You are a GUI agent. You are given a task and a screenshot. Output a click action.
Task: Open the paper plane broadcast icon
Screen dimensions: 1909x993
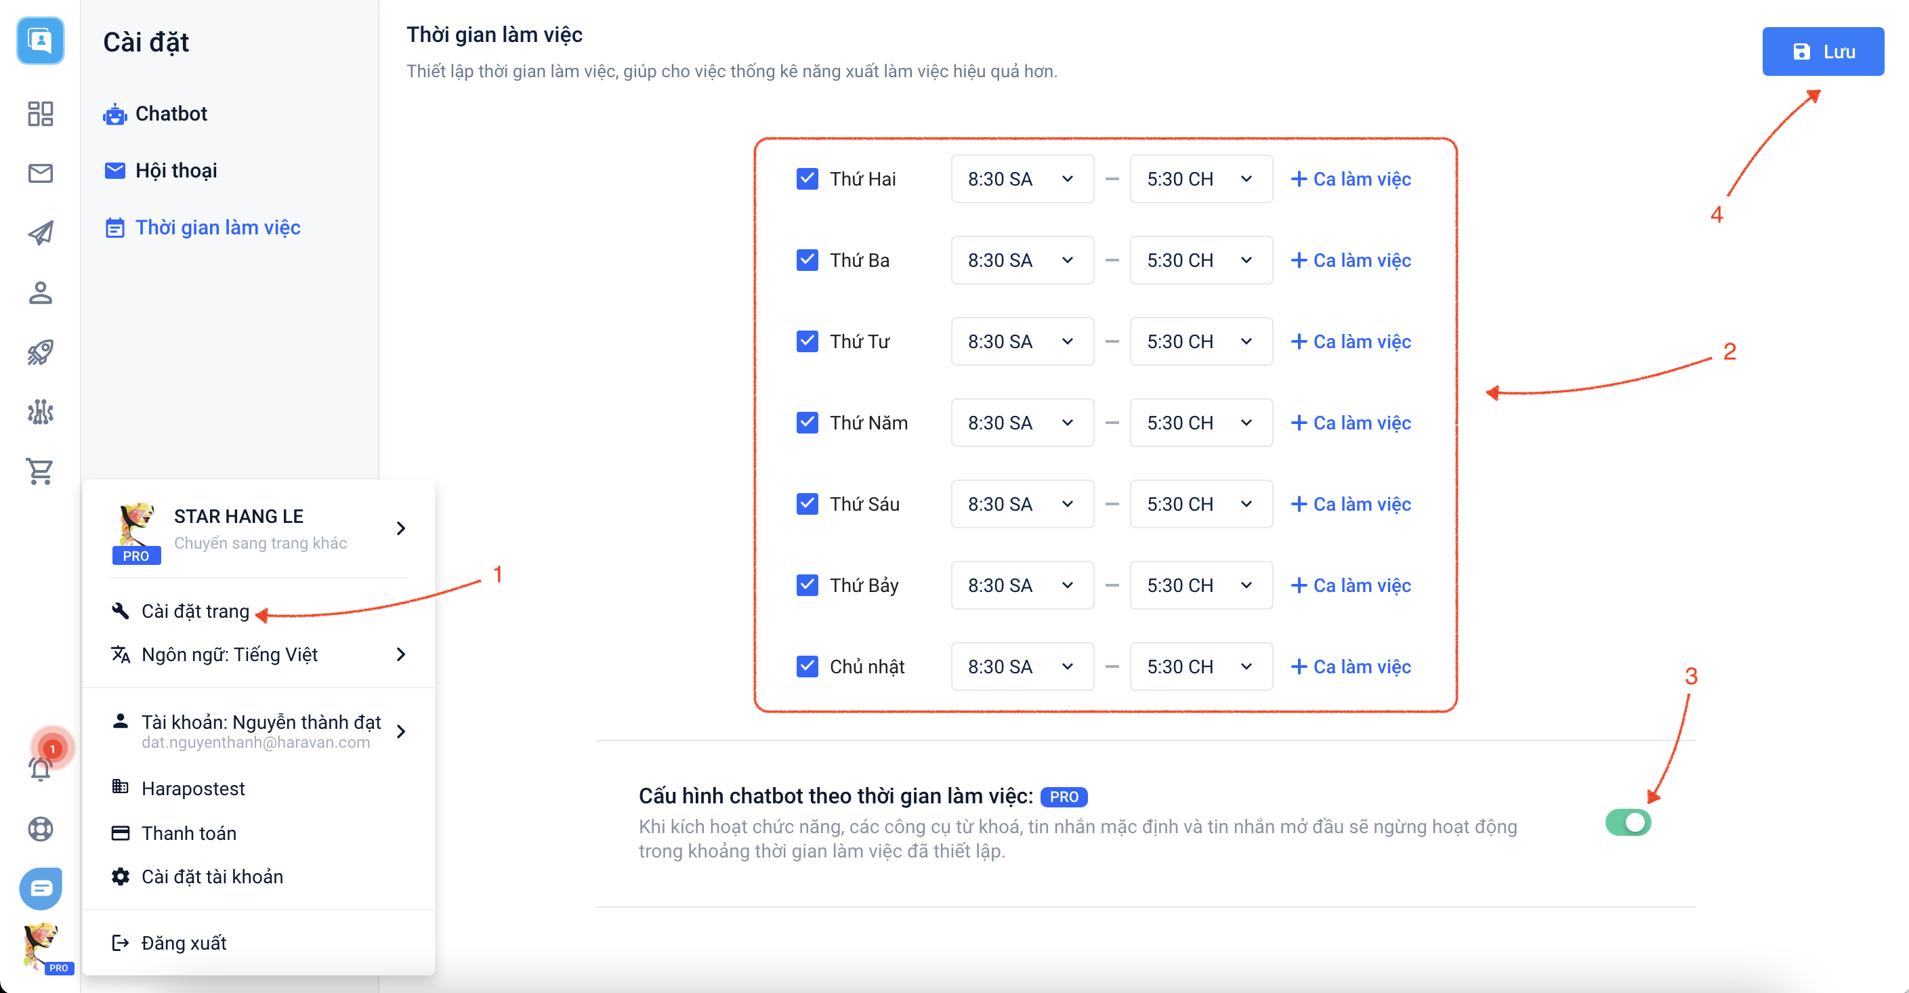tap(40, 233)
